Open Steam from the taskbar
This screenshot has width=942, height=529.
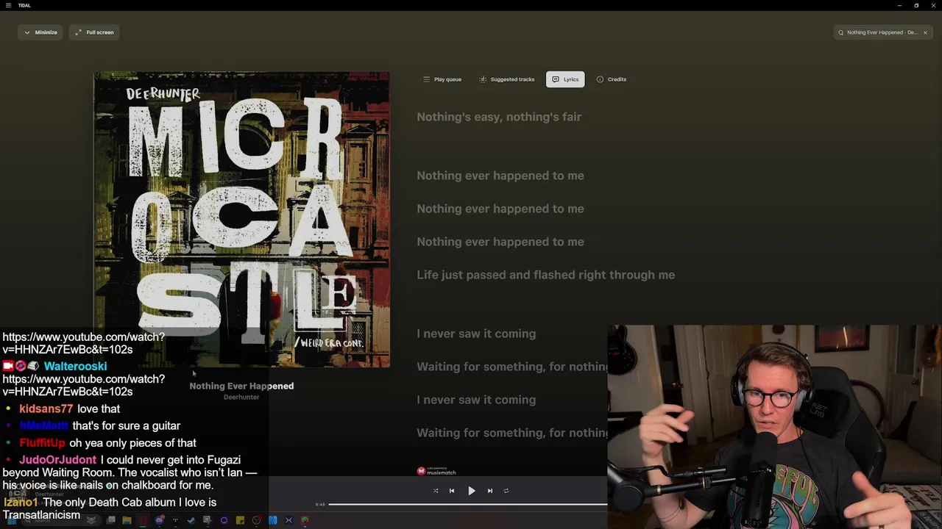(x=191, y=520)
